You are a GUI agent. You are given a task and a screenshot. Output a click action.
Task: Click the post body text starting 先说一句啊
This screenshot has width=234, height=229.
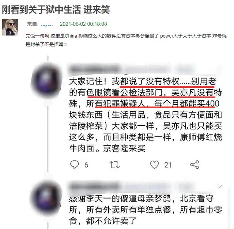[x=126, y=40]
